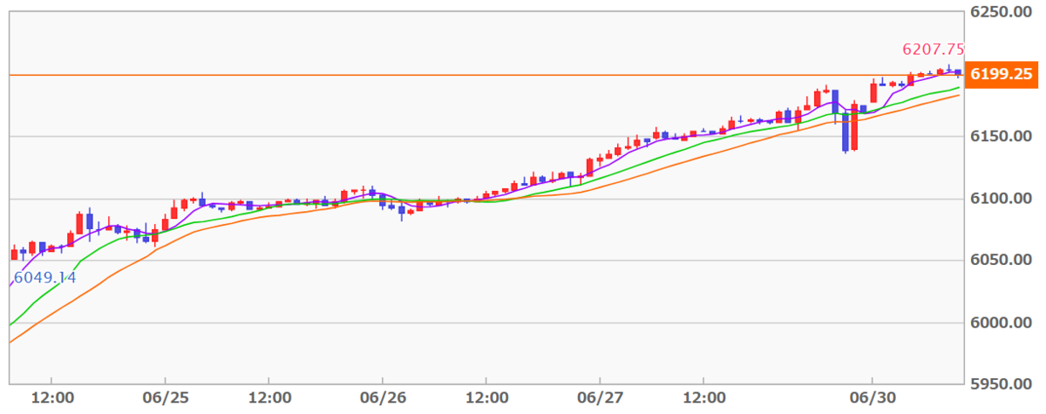Click the 12:00 label between 06/26 and 06/27

(486, 397)
